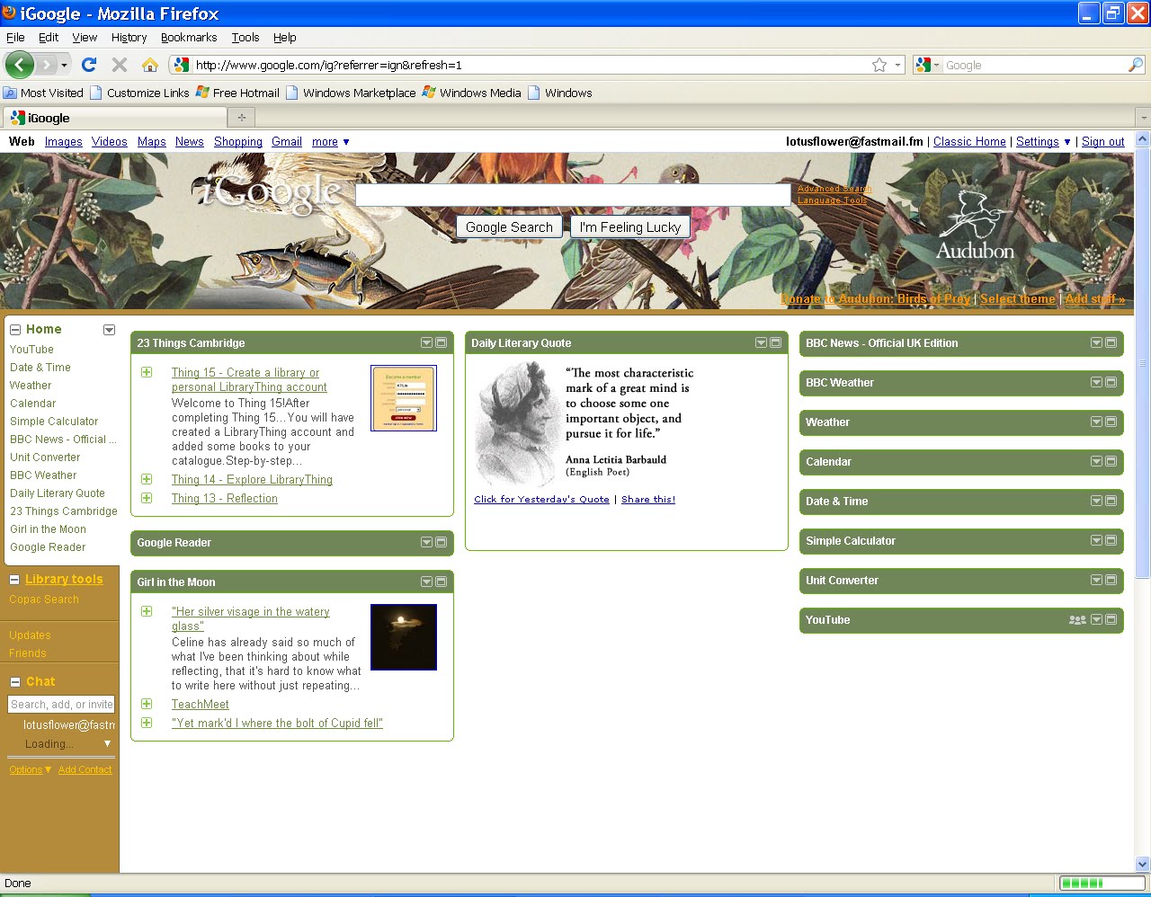Click the I'm Feeling Lucky button

[x=630, y=227]
